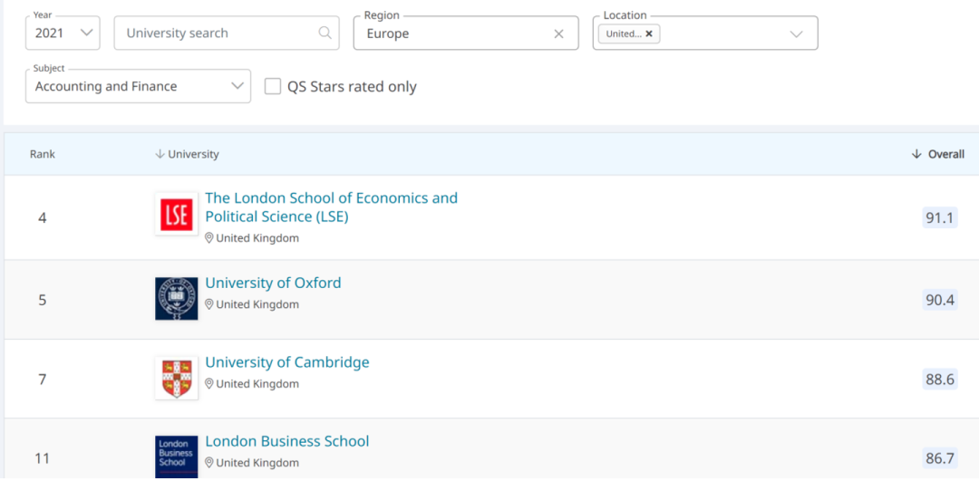Open the London Business School link
The image size is (979, 481).
(287, 441)
